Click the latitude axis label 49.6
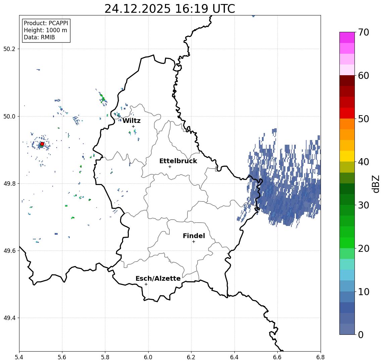The height and width of the screenshot is (364, 384). [9, 251]
